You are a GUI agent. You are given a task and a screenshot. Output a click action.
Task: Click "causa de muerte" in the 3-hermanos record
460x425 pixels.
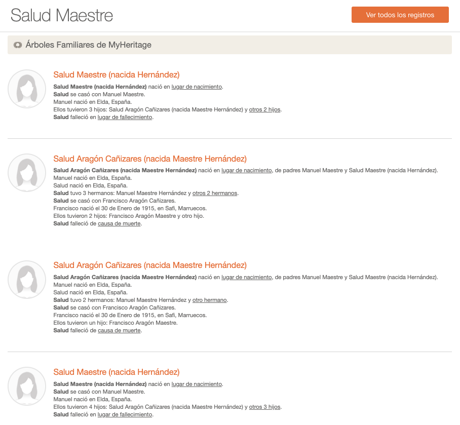pos(119,224)
